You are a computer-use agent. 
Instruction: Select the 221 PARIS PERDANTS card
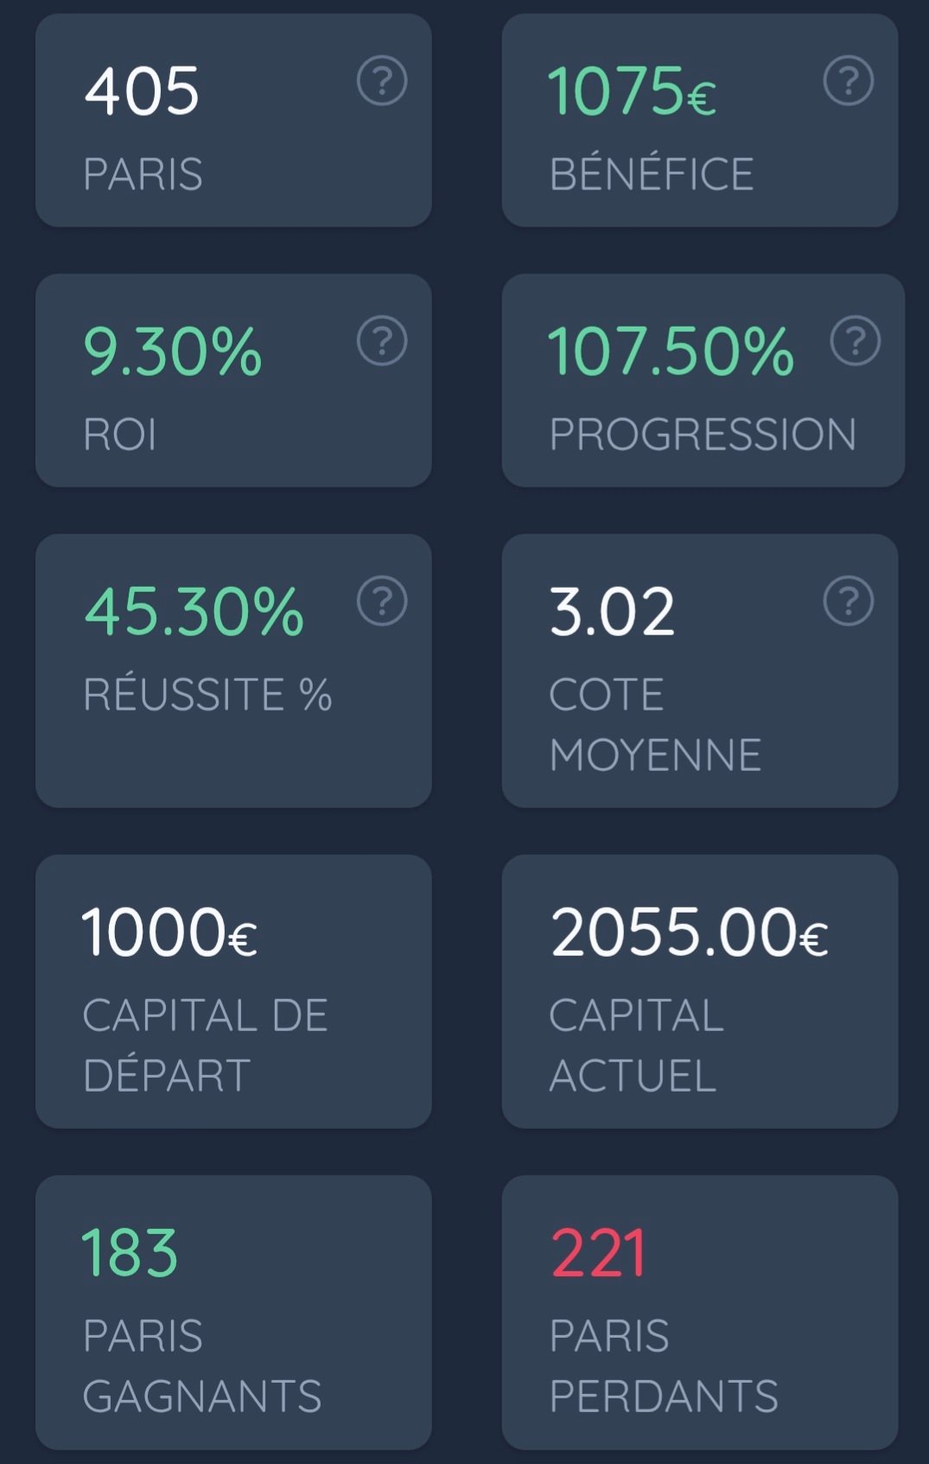click(700, 1312)
